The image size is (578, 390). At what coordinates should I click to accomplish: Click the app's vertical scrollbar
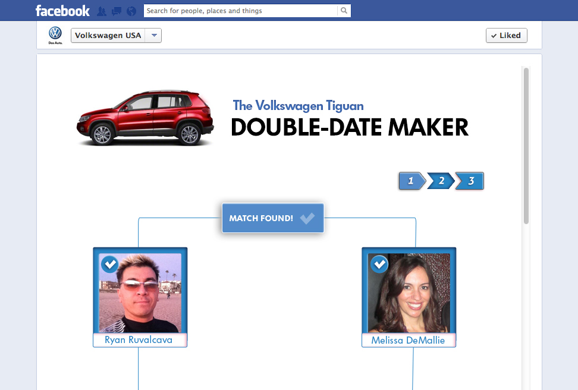(526, 146)
